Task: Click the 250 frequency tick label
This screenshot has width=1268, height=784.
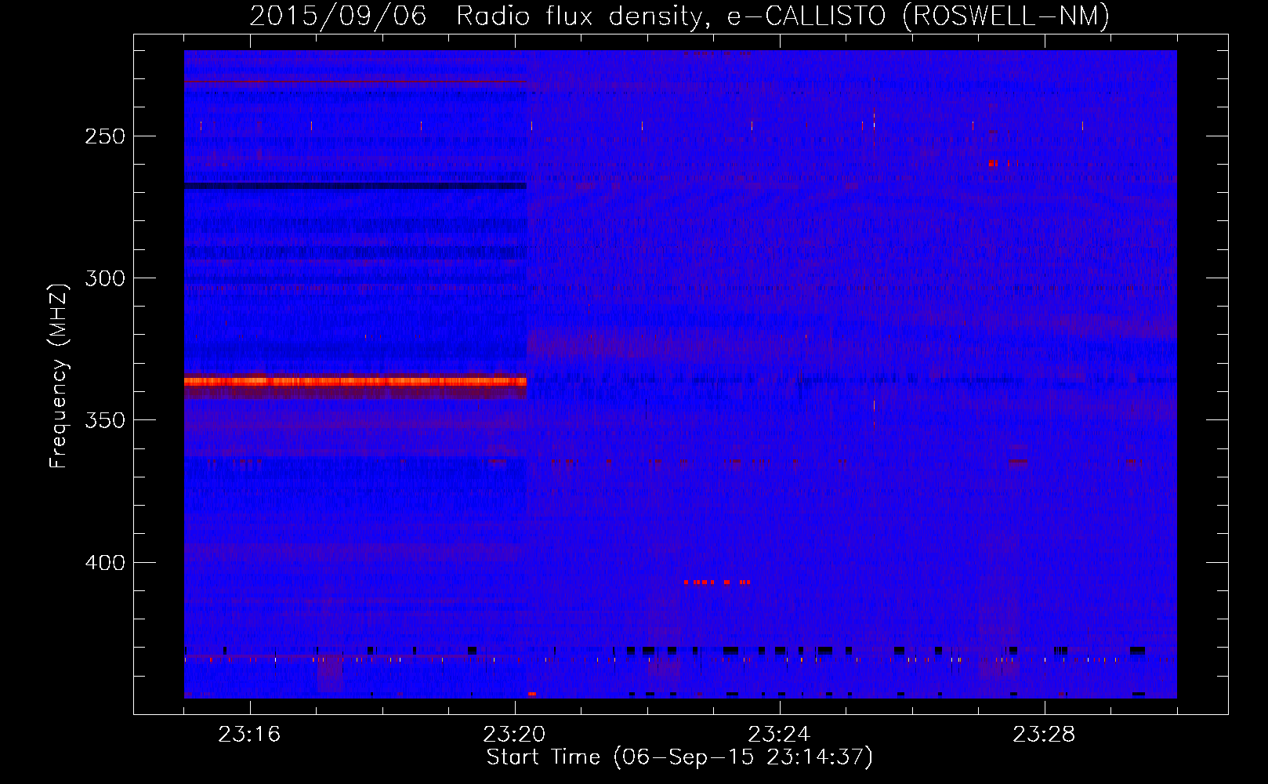Action: tap(105, 136)
